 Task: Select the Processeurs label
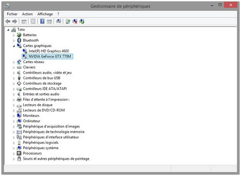(32, 153)
